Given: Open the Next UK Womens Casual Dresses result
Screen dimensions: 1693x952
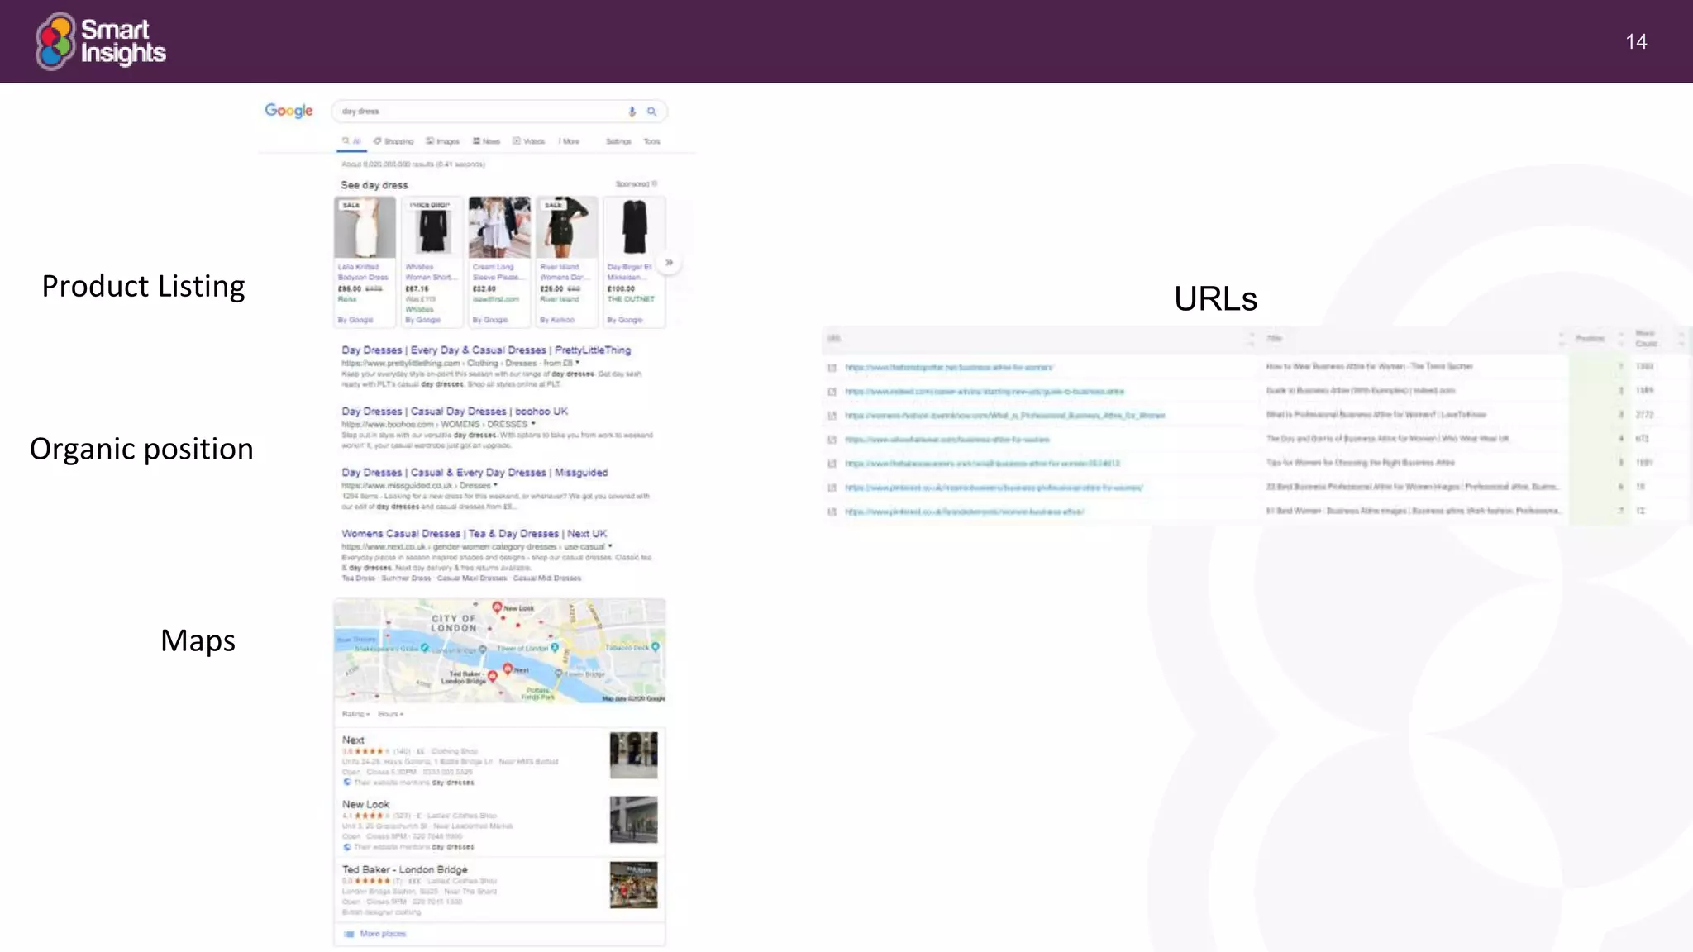Looking at the screenshot, I should click(475, 534).
